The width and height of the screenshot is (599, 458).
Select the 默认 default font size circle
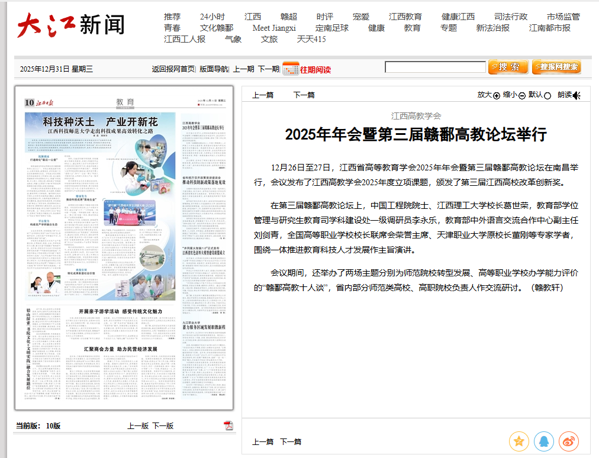(x=548, y=95)
